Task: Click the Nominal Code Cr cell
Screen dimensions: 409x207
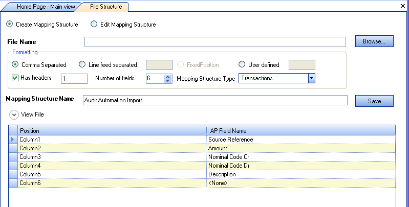Action: click(302, 157)
